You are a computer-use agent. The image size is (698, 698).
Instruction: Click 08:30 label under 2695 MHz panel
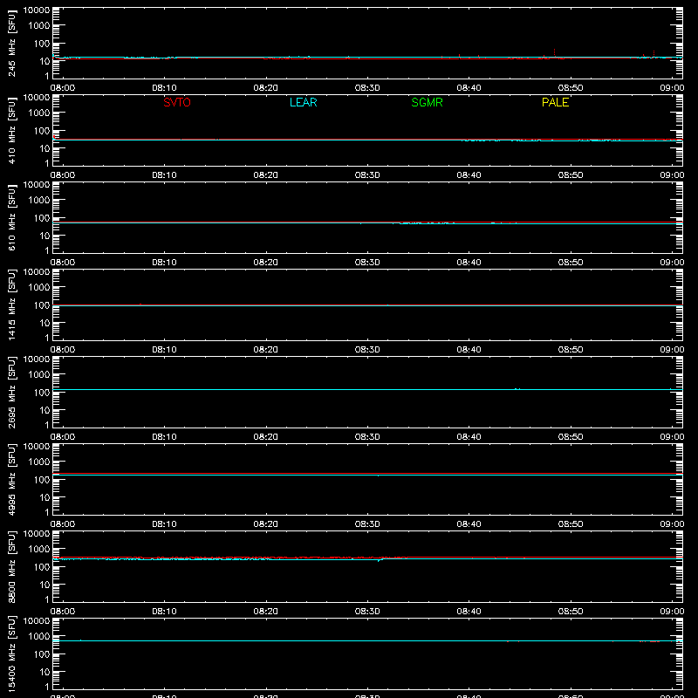tap(367, 437)
